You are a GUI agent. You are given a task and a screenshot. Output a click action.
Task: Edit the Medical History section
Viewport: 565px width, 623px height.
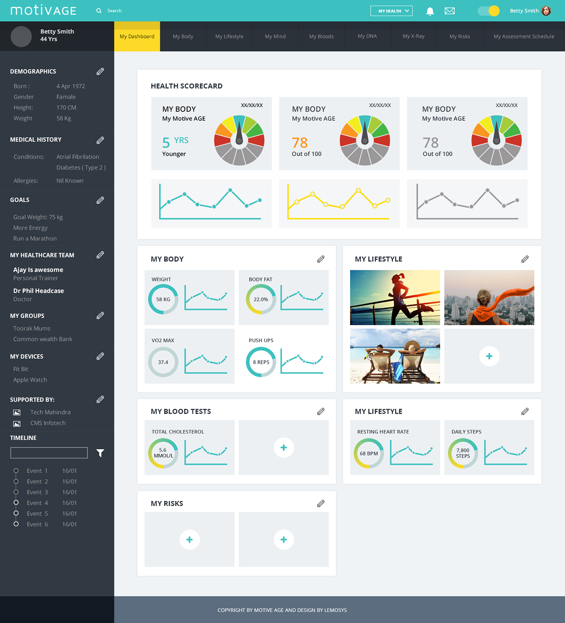click(x=100, y=140)
